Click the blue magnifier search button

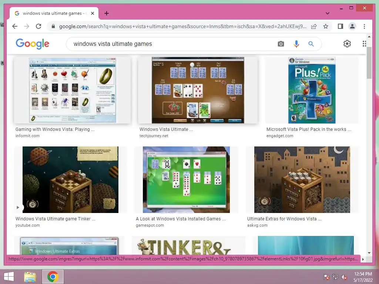(311, 44)
